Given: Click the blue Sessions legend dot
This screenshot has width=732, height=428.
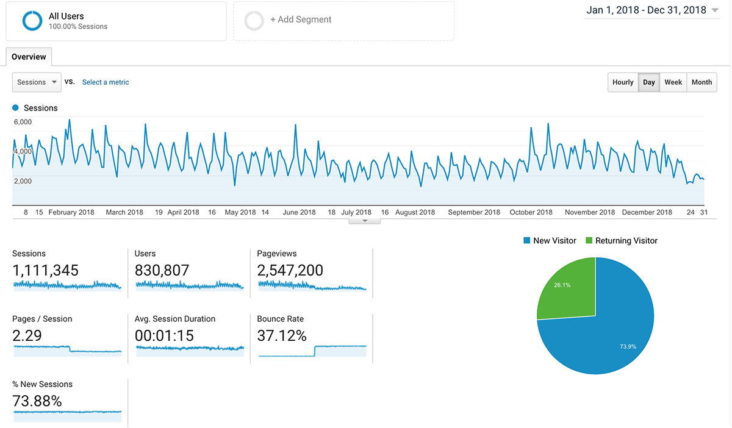Looking at the screenshot, I should coord(16,108).
